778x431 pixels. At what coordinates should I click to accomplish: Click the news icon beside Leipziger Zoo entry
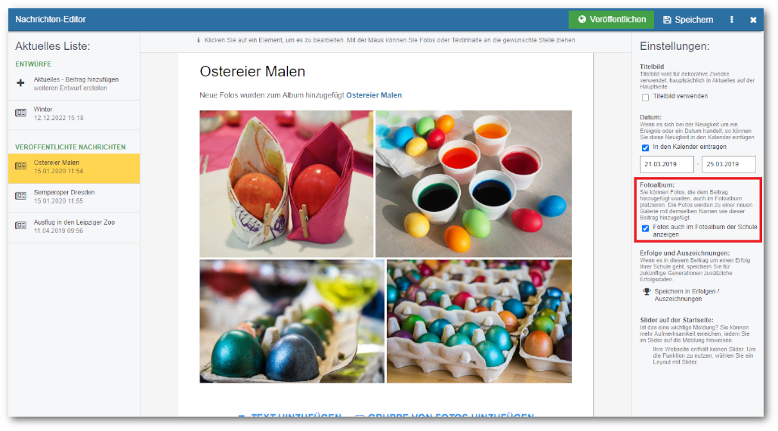coord(20,225)
